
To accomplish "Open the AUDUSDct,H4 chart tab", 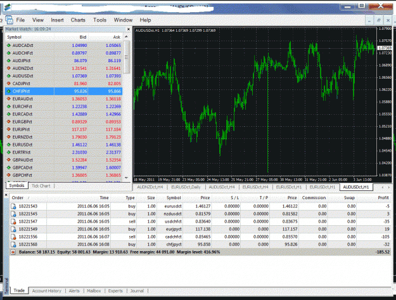I will pos(222,187).
